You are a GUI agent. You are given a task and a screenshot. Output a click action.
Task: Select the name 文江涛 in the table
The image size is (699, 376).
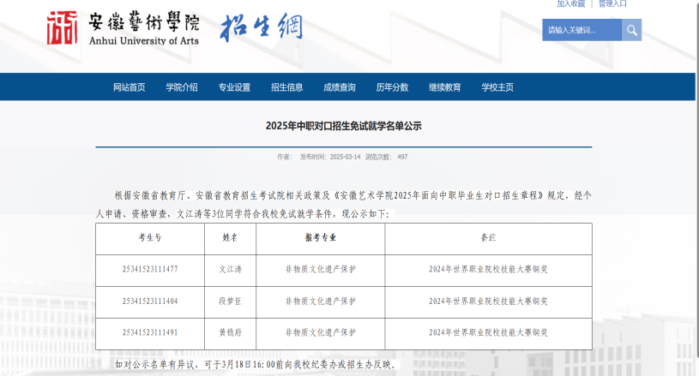(230, 269)
